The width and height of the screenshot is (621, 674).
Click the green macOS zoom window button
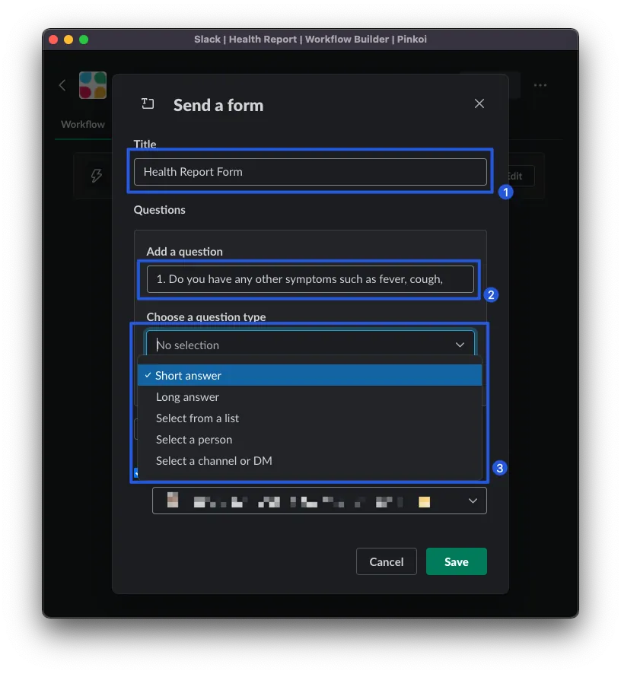[x=84, y=40]
